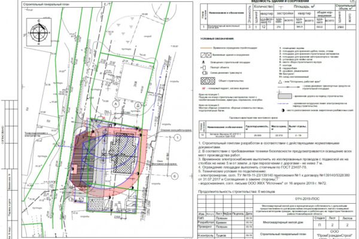Click the crossed box legend symbol

pyautogui.click(x=209, y=55)
